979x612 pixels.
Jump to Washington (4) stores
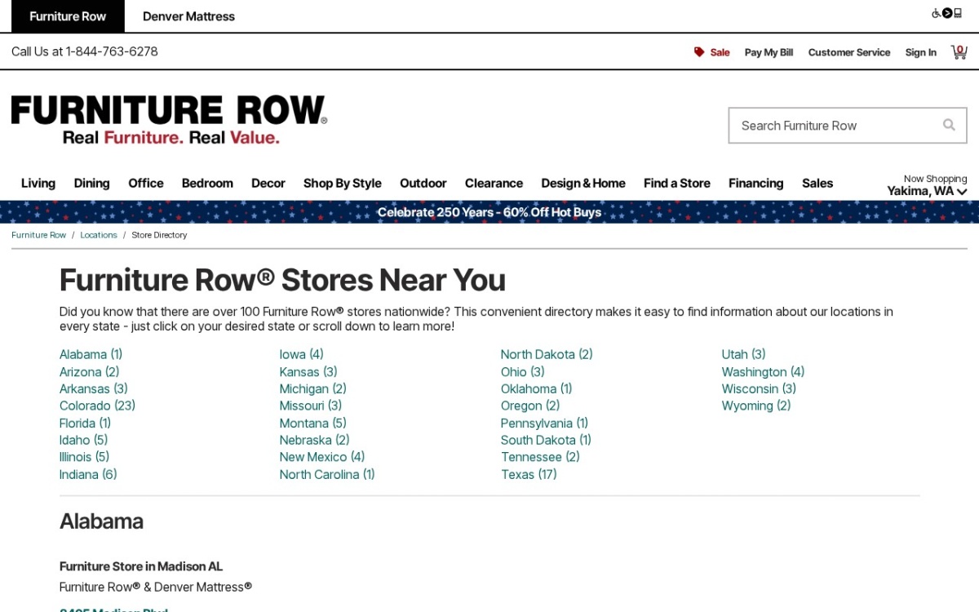click(763, 371)
